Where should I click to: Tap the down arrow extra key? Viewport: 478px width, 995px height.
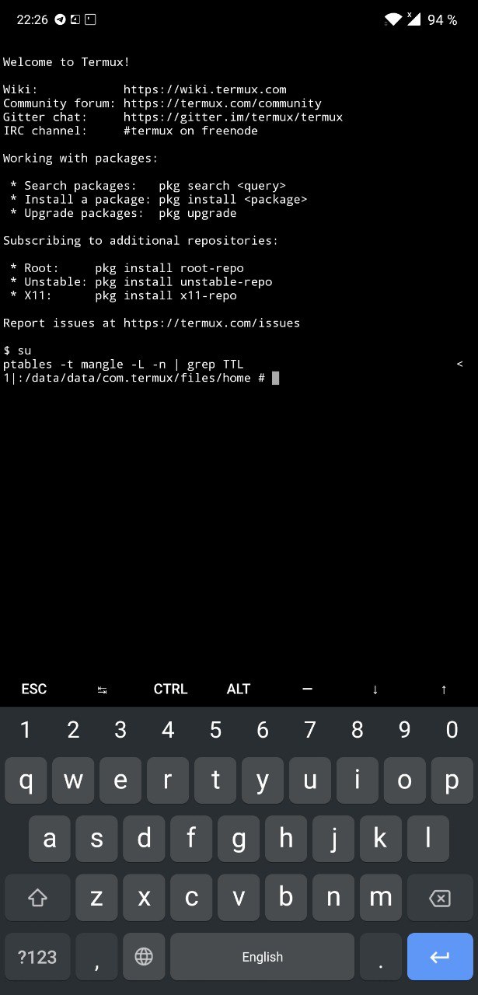click(375, 689)
